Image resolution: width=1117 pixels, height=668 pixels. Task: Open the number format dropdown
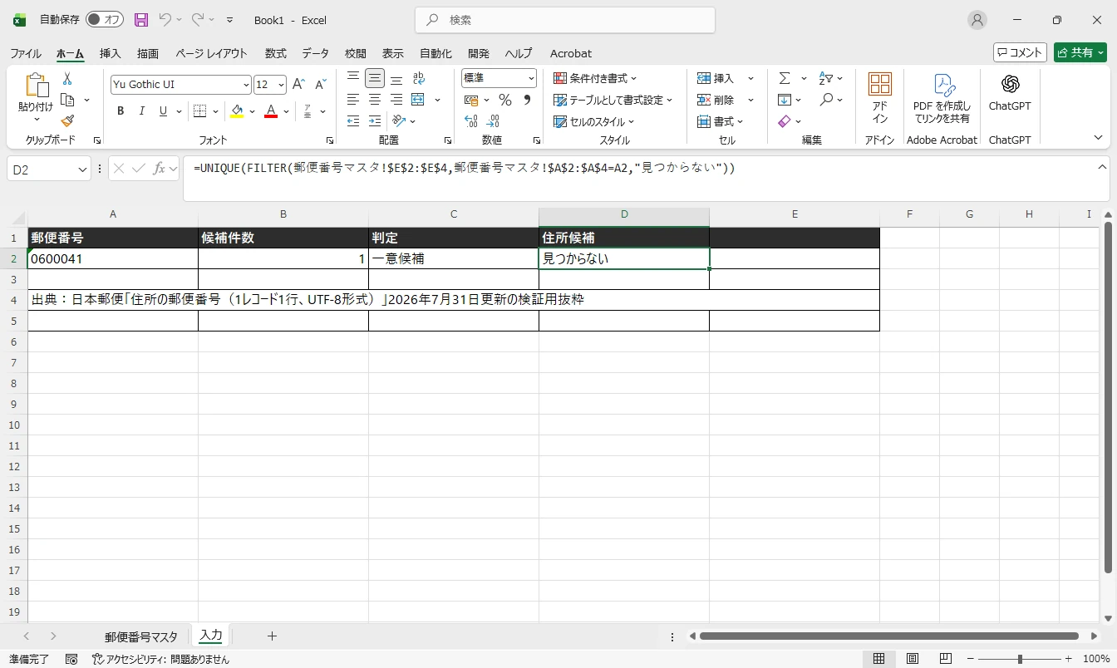tap(531, 78)
